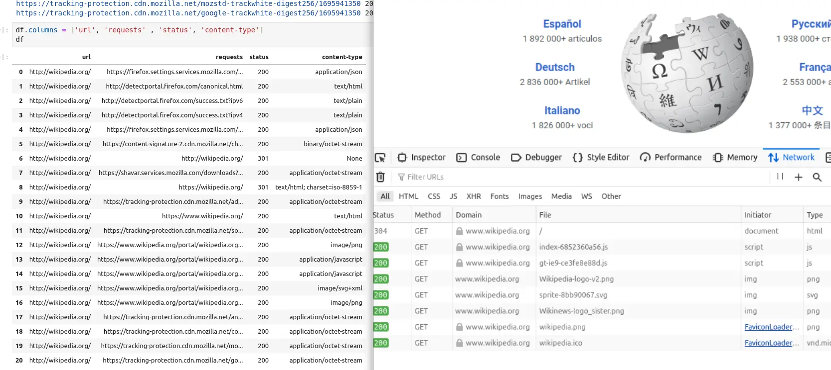Filter requests by Images
This screenshot has height=370, width=831.
[530, 196]
